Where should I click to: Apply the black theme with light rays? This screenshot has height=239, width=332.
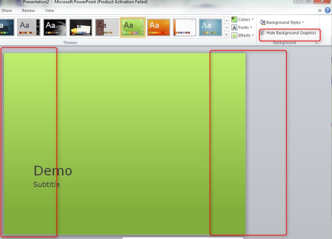(x=54, y=27)
